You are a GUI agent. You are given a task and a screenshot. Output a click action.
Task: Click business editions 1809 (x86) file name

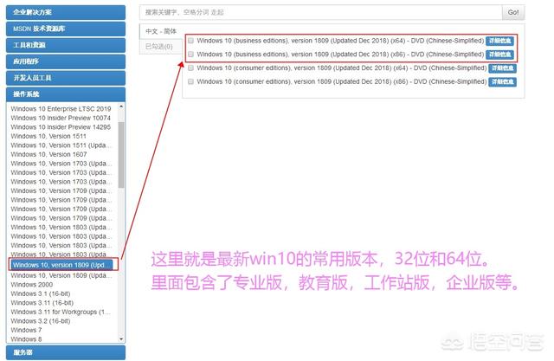click(x=340, y=54)
